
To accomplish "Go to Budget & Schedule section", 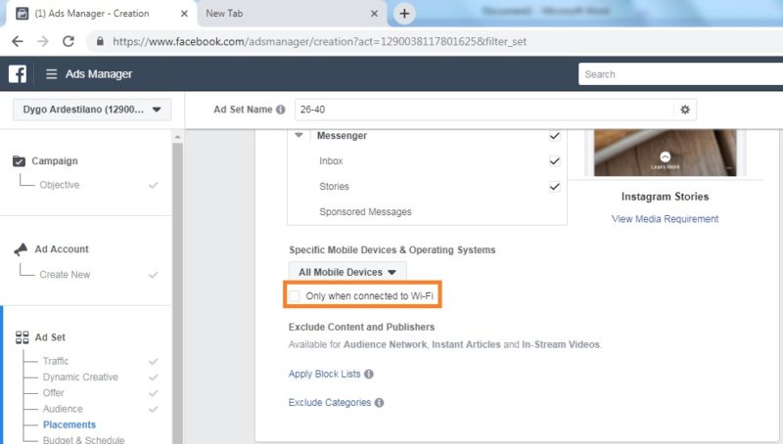I will click(83, 439).
